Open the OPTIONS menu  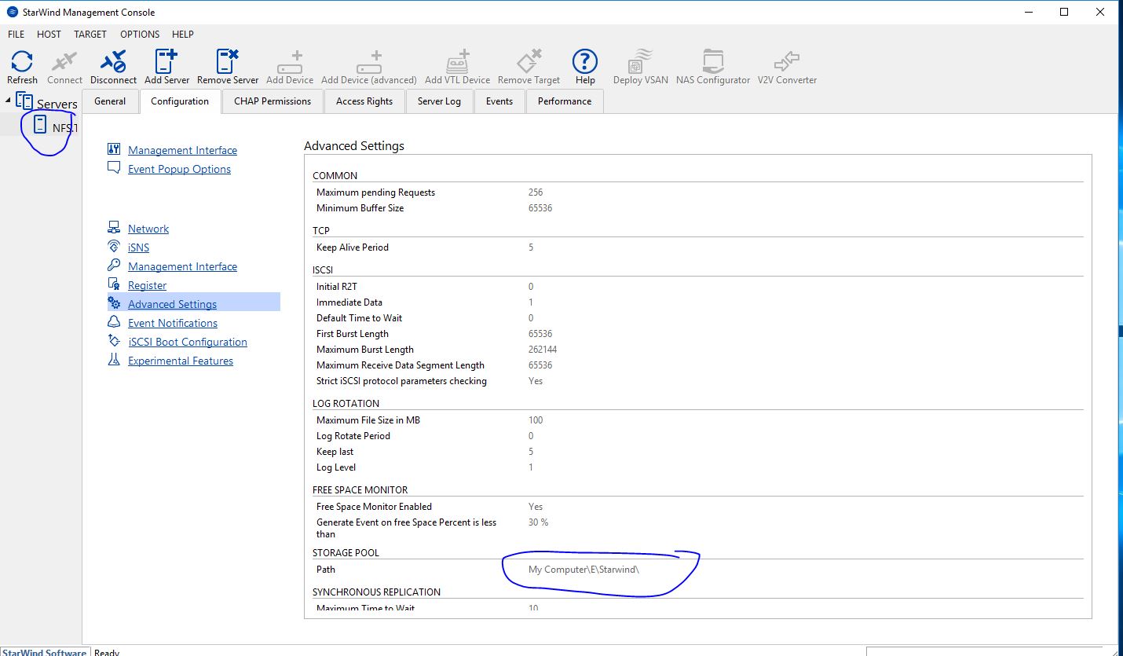(140, 35)
